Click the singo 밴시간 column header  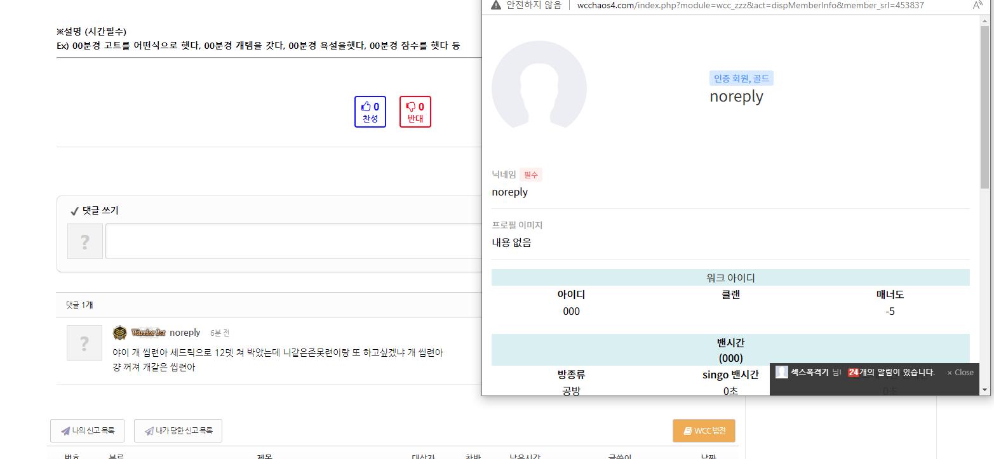click(730, 375)
